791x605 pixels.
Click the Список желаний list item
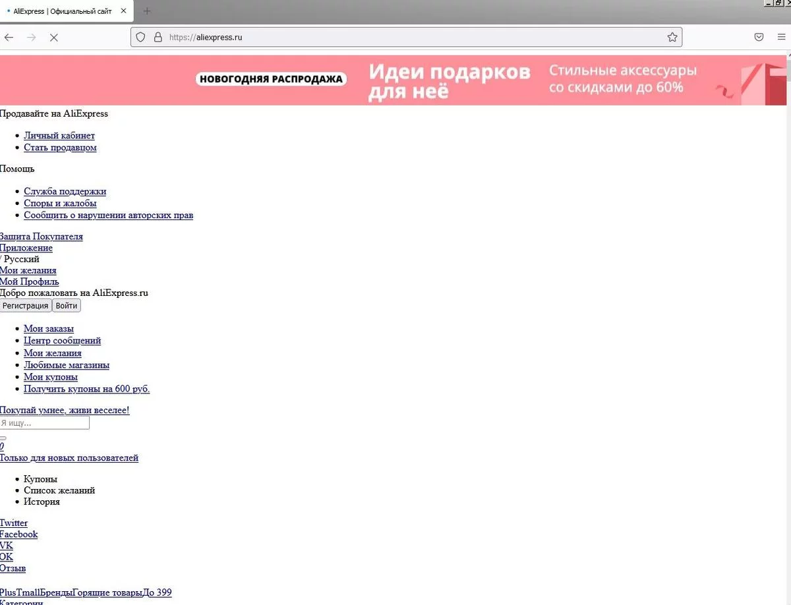[x=59, y=490]
